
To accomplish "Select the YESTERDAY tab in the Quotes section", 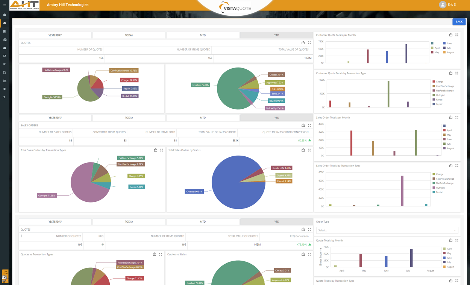I will click(55, 35).
